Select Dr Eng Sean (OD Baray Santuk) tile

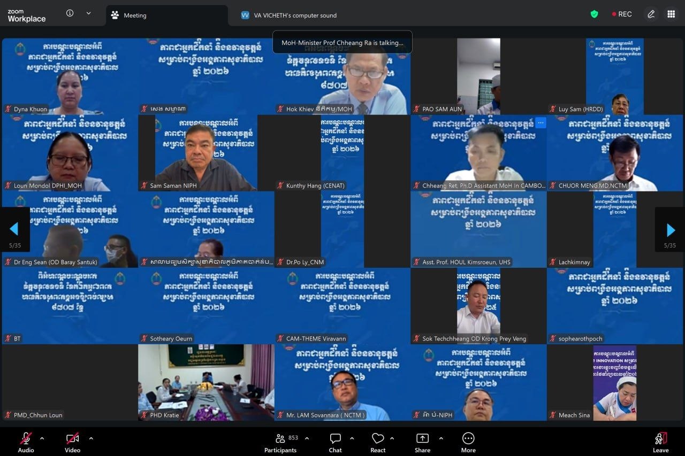tap(70, 229)
